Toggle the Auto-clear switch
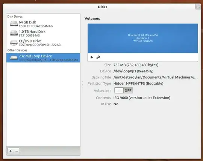203x161 pixels. click(124, 90)
